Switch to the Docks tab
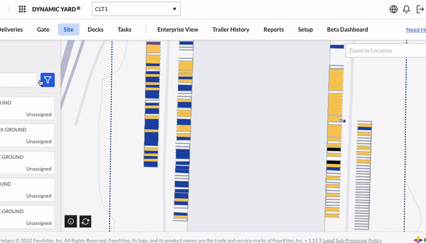This screenshot has width=426, height=243. [x=95, y=30]
